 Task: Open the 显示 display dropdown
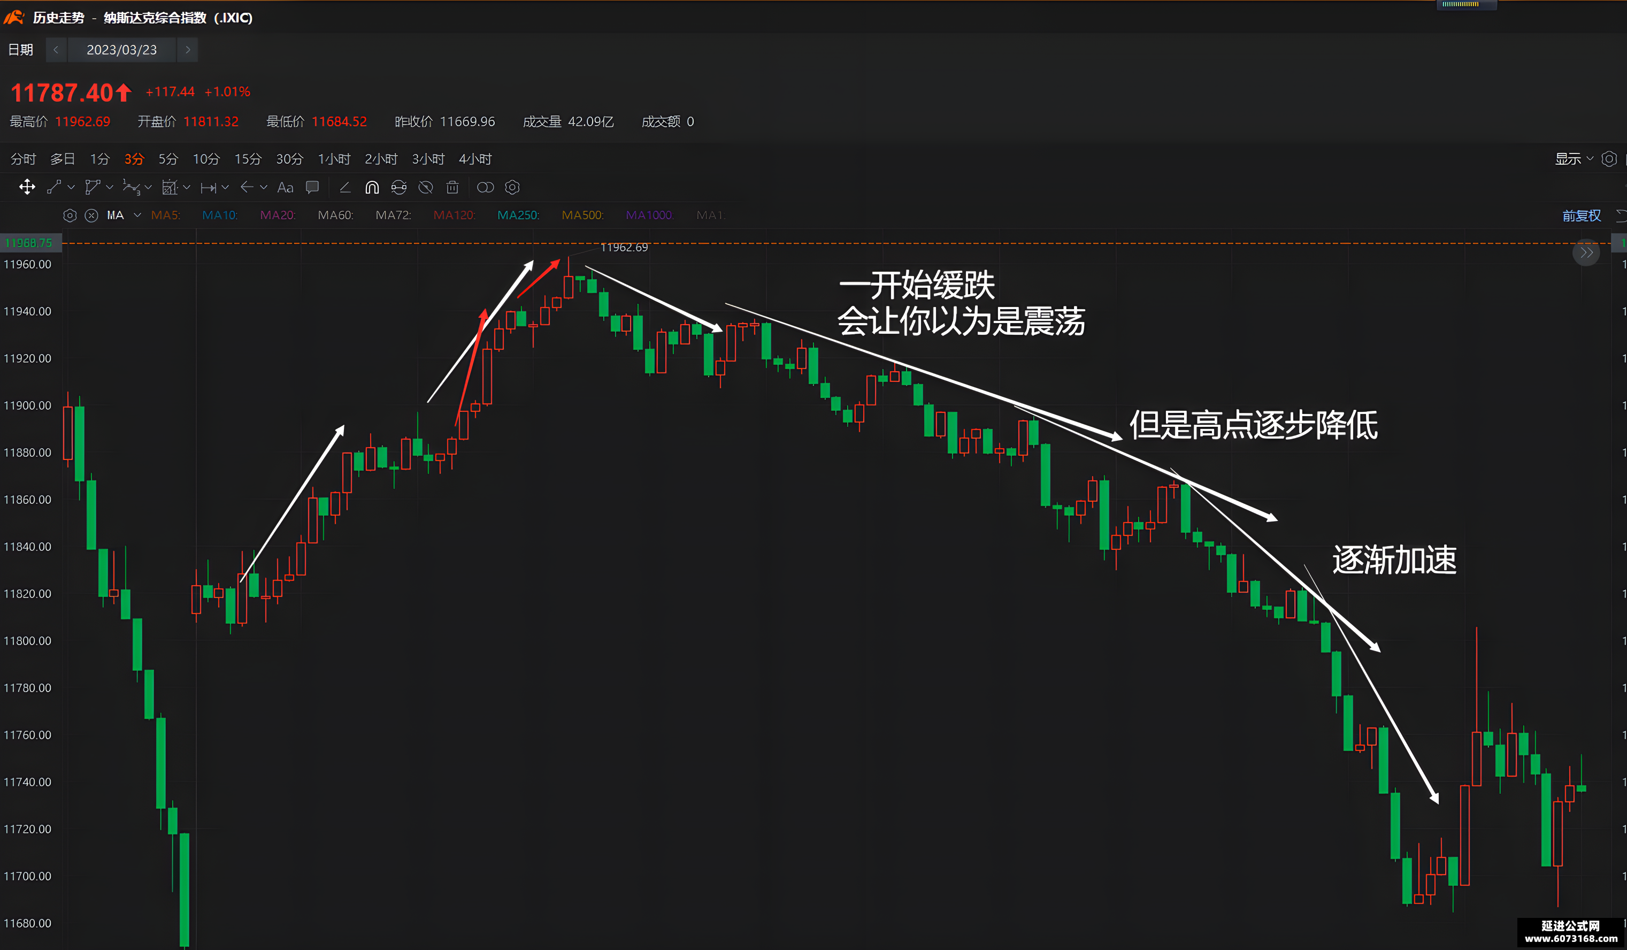pyautogui.click(x=1574, y=159)
